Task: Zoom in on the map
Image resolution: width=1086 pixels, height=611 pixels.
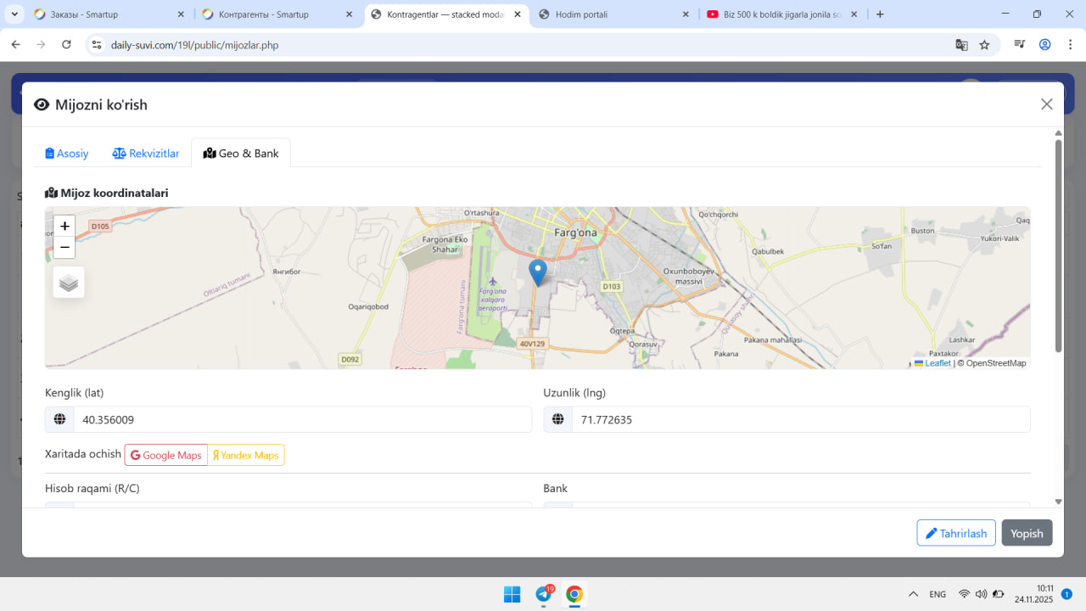Action: (64, 227)
